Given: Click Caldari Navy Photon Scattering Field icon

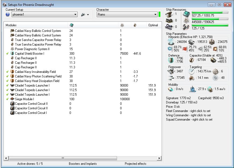Looking at the screenshot, I should point(12,76).
